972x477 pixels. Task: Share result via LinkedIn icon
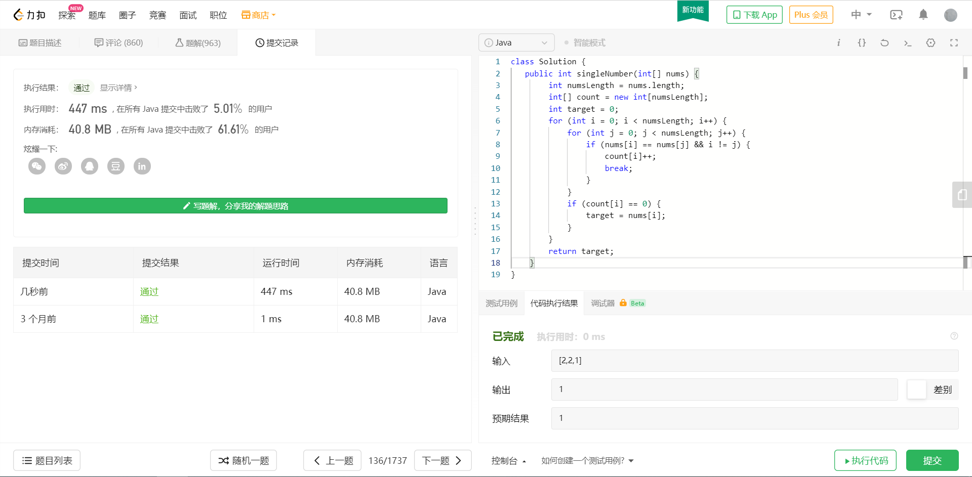142,166
